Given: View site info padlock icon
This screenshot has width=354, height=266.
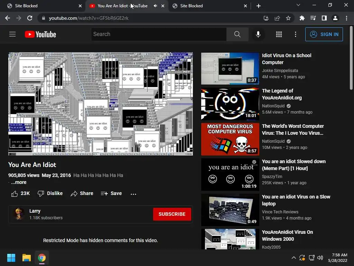Looking at the screenshot, I should pos(44,18).
